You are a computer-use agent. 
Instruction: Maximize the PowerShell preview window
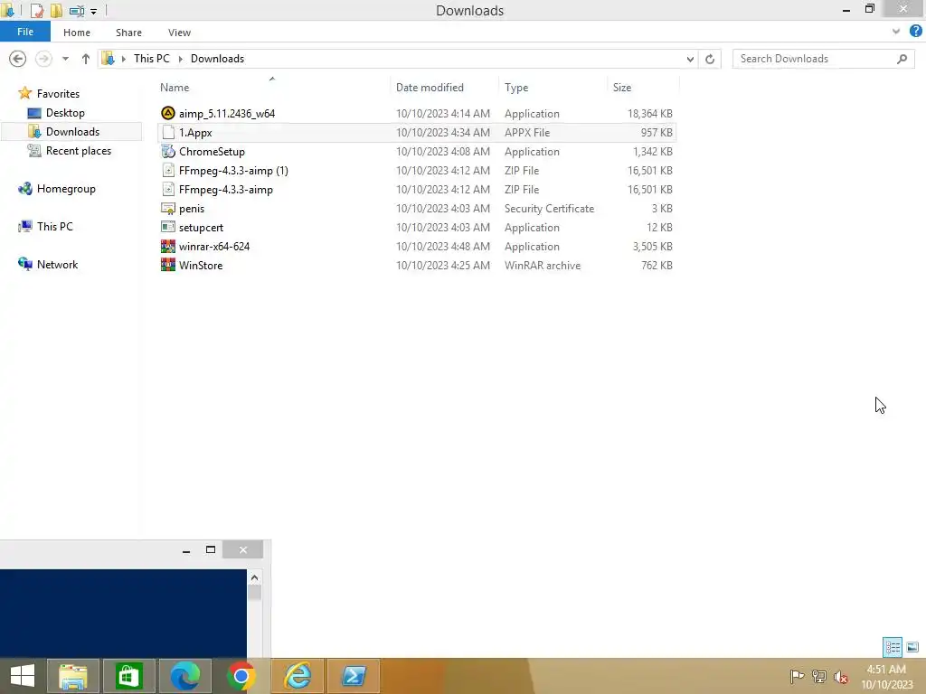tap(210, 549)
